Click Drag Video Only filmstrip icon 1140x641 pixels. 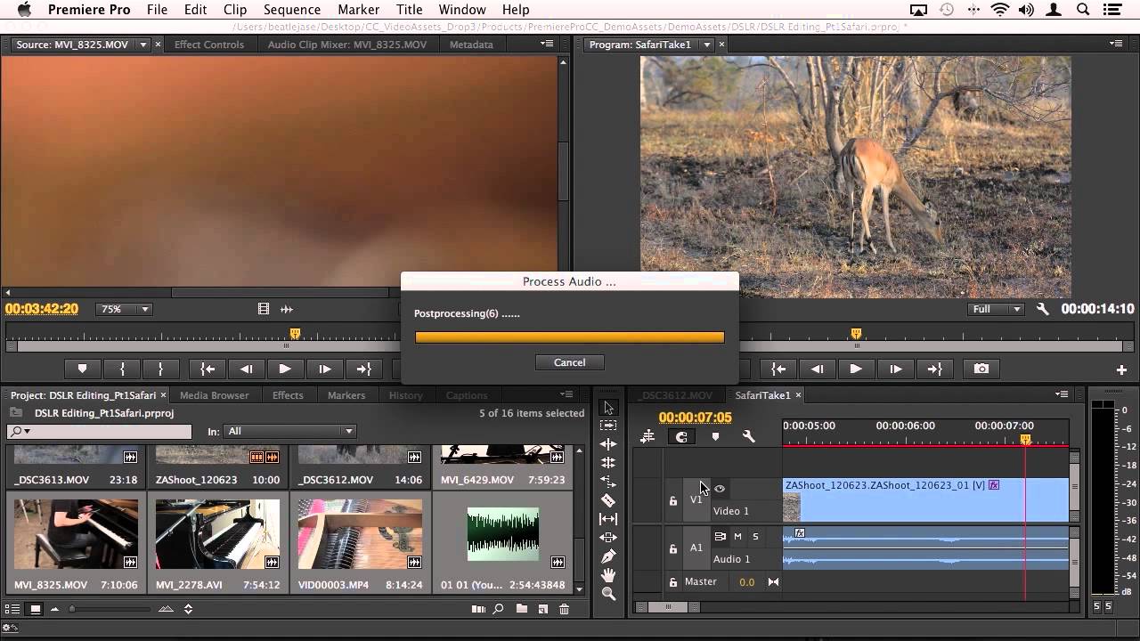[x=264, y=309]
